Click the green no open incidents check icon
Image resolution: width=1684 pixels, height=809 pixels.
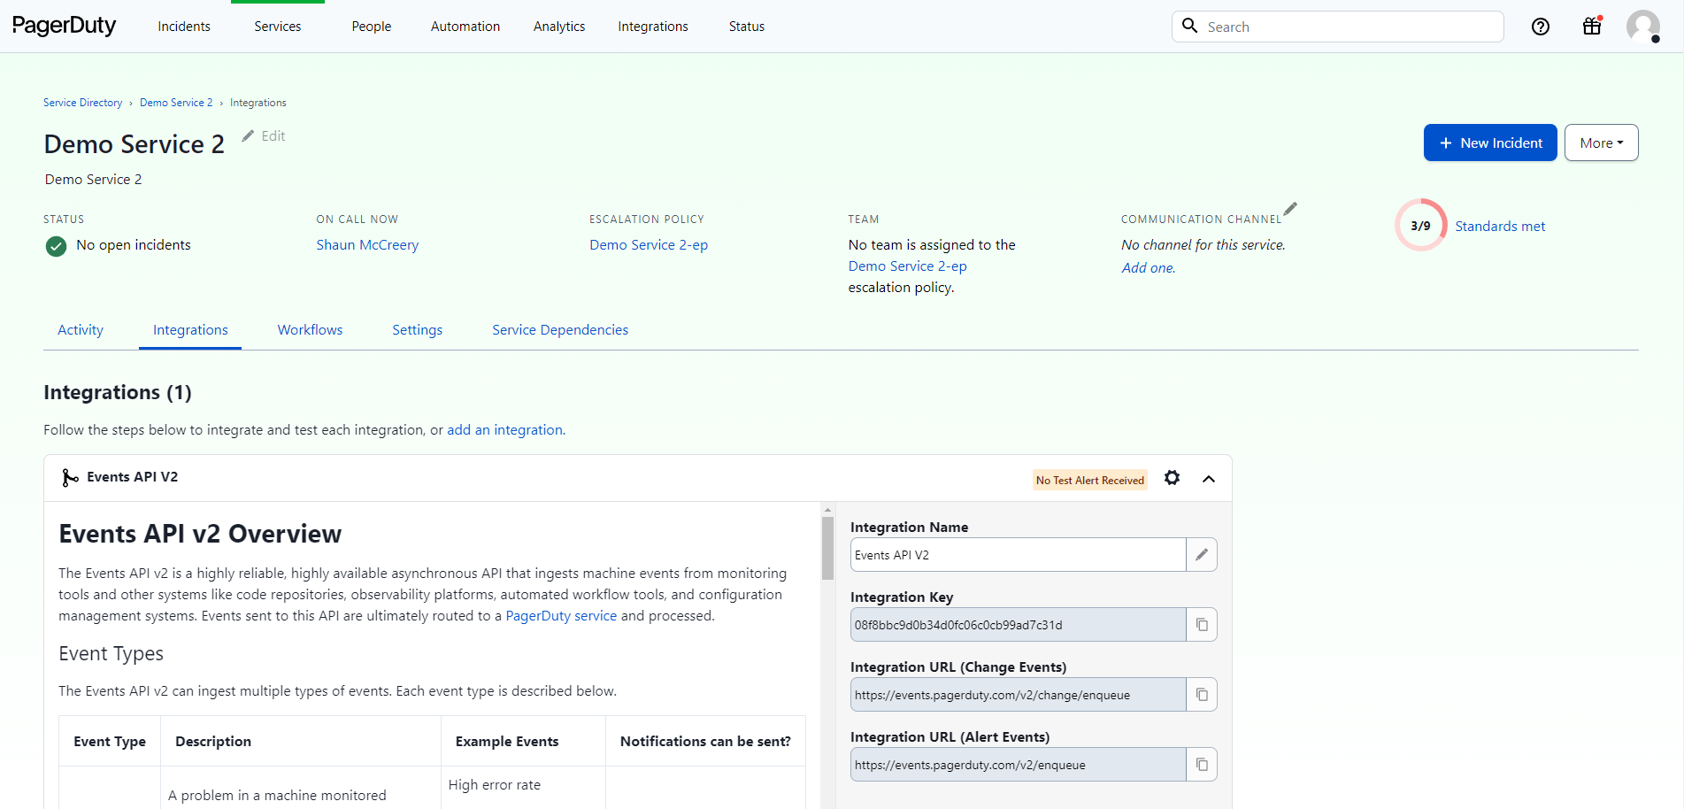(56, 246)
